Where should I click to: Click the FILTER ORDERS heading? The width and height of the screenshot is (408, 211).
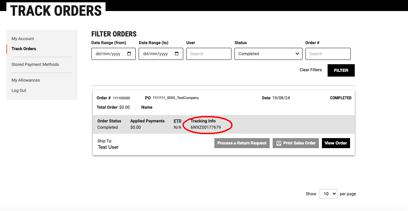pyautogui.click(x=114, y=34)
